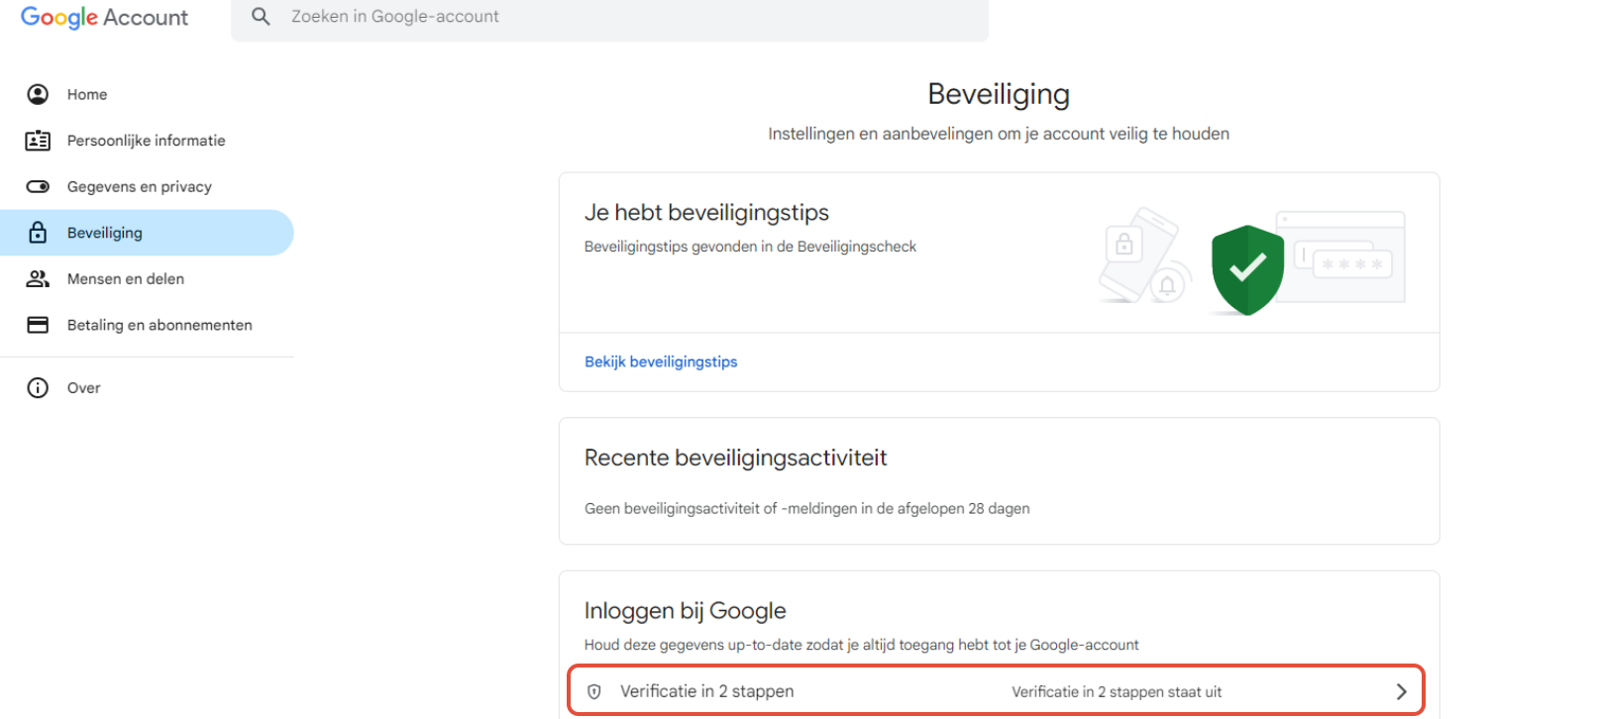Click the 'Beveiliging' page title

pos(999,94)
